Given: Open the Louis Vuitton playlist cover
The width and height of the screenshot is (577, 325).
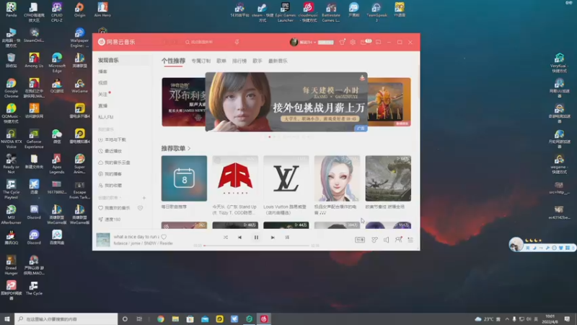Looking at the screenshot, I should pyautogui.click(x=286, y=178).
